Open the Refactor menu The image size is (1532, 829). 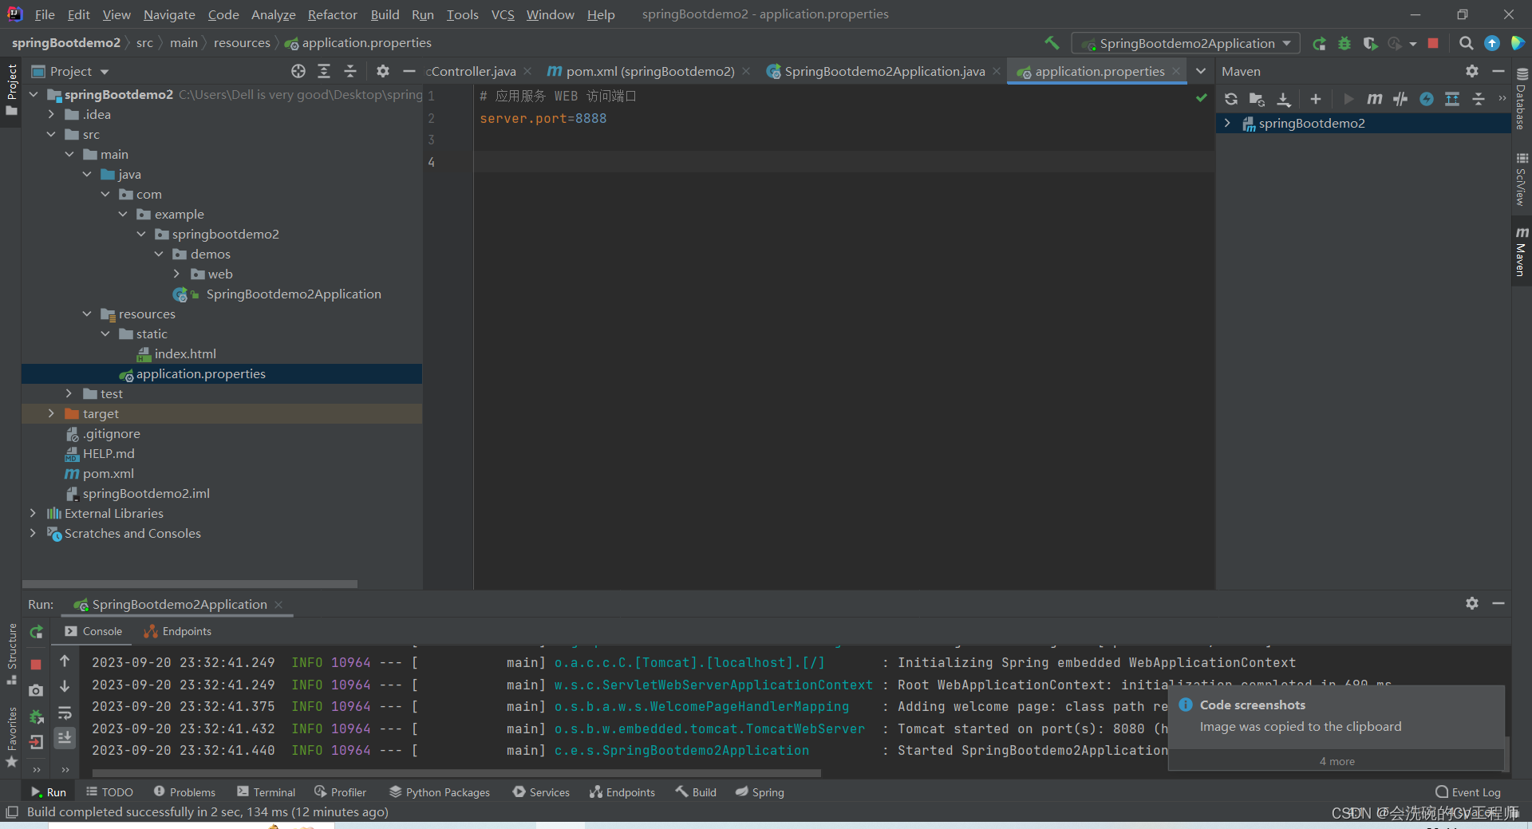click(332, 14)
